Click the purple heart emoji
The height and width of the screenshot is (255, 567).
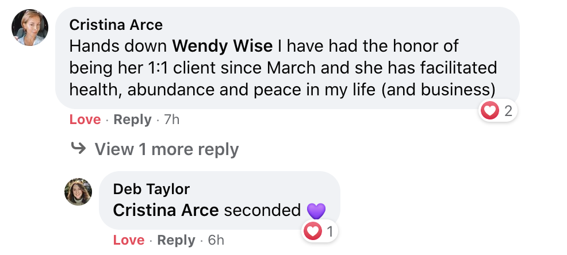coord(316,211)
